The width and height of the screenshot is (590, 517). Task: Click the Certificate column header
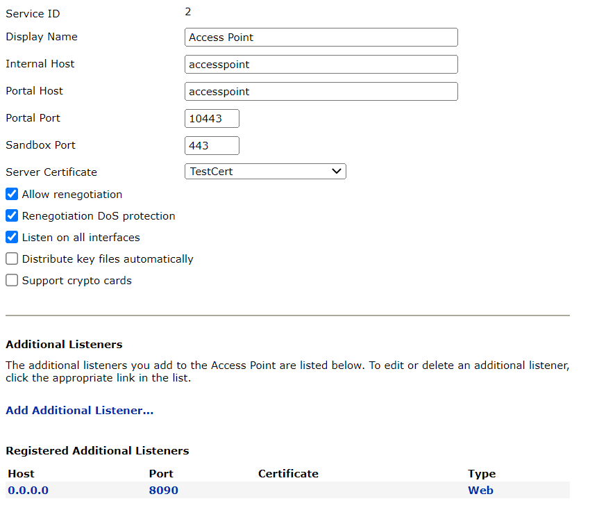[288, 474]
